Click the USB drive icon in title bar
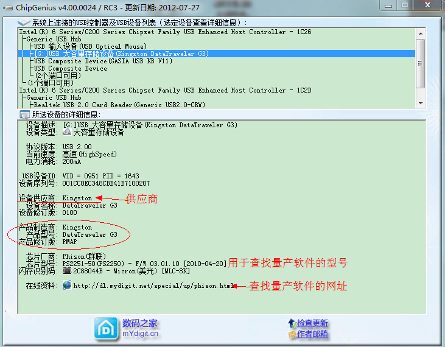Screen dimensions: 445x347 pyautogui.click(x=8, y=8)
